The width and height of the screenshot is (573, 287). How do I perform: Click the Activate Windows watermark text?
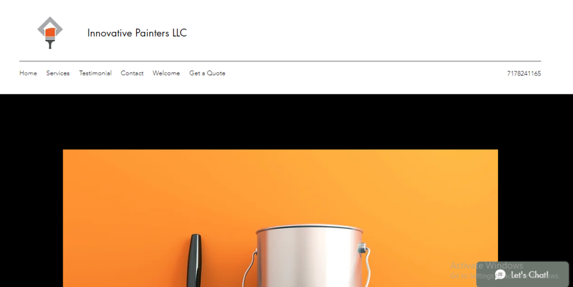(486, 265)
